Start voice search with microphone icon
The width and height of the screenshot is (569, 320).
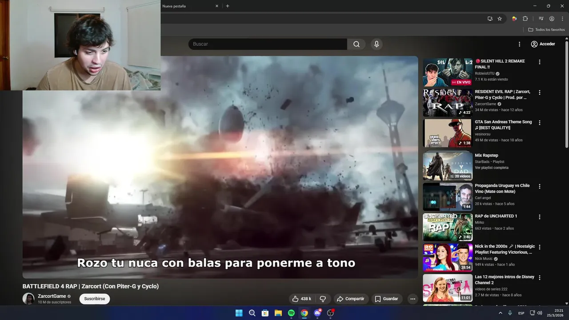(x=377, y=44)
